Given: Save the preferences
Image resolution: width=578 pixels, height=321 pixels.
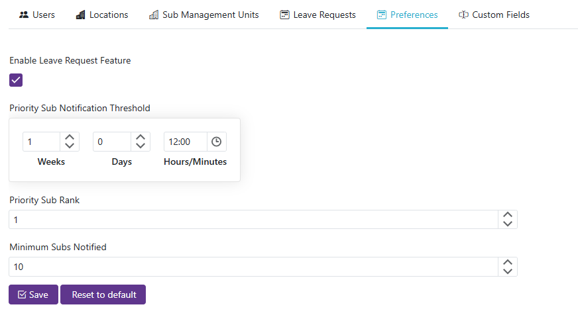Looking at the screenshot, I should click(x=33, y=295).
